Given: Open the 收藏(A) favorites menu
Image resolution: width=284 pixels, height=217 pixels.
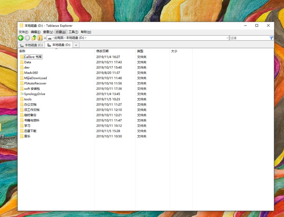Looking at the screenshot, I should tap(61, 32).
